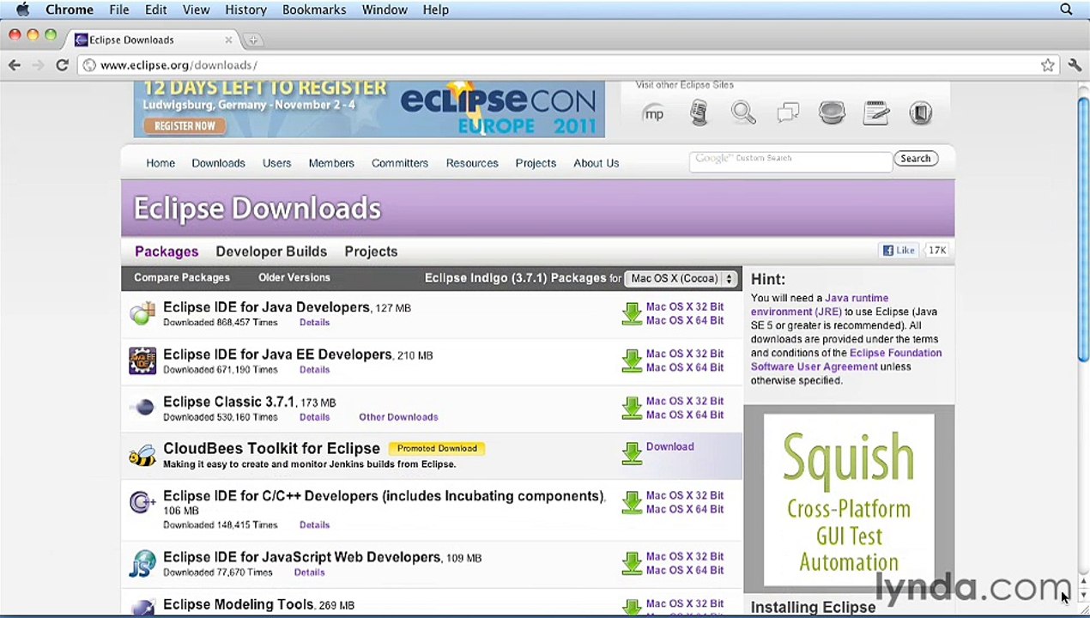The image size is (1090, 618).
Task: Click Other Downloads link for Eclipse Classic
Action: (x=398, y=417)
